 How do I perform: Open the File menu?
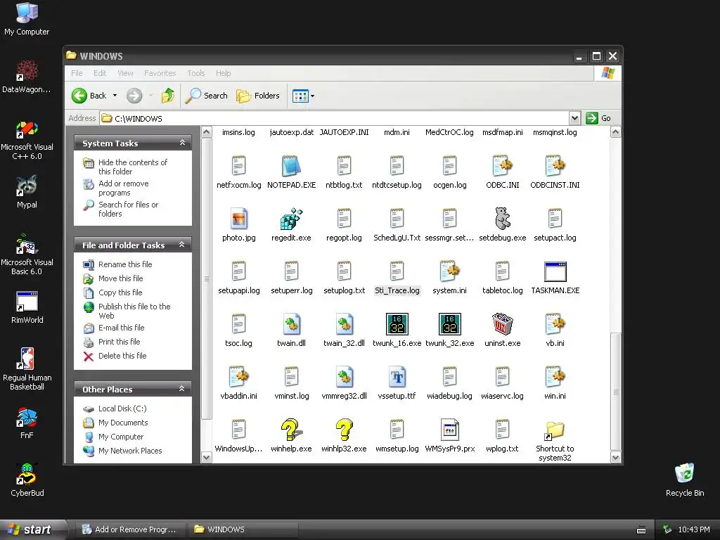click(x=77, y=73)
